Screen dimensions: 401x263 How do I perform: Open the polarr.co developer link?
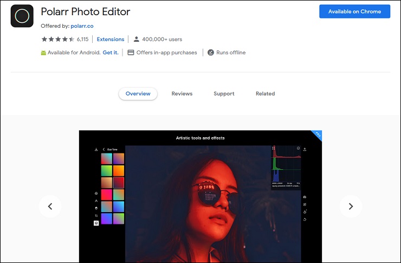(82, 26)
